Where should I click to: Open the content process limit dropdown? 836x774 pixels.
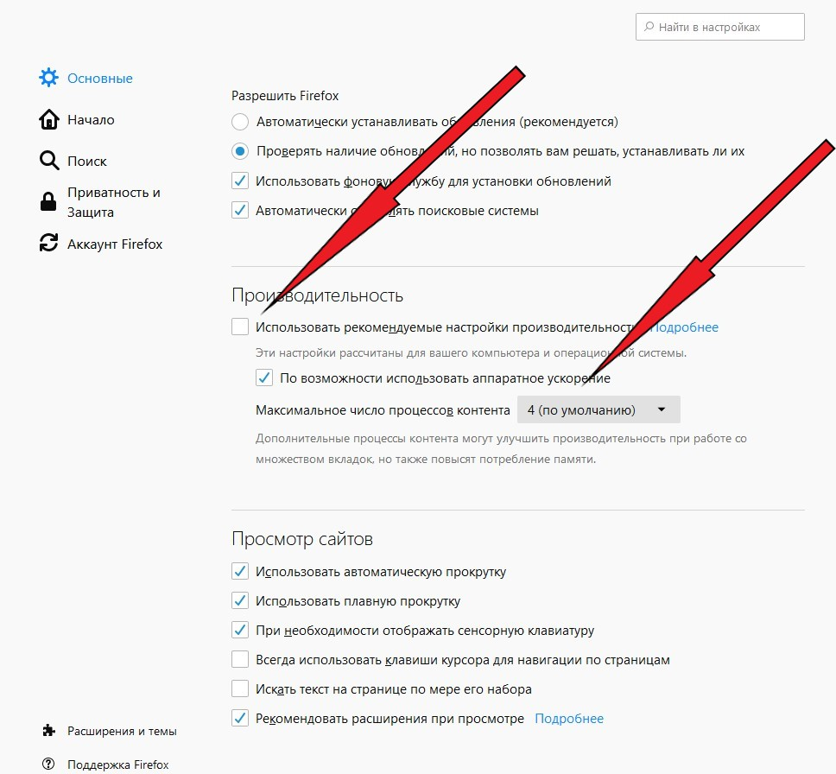(x=598, y=409)
